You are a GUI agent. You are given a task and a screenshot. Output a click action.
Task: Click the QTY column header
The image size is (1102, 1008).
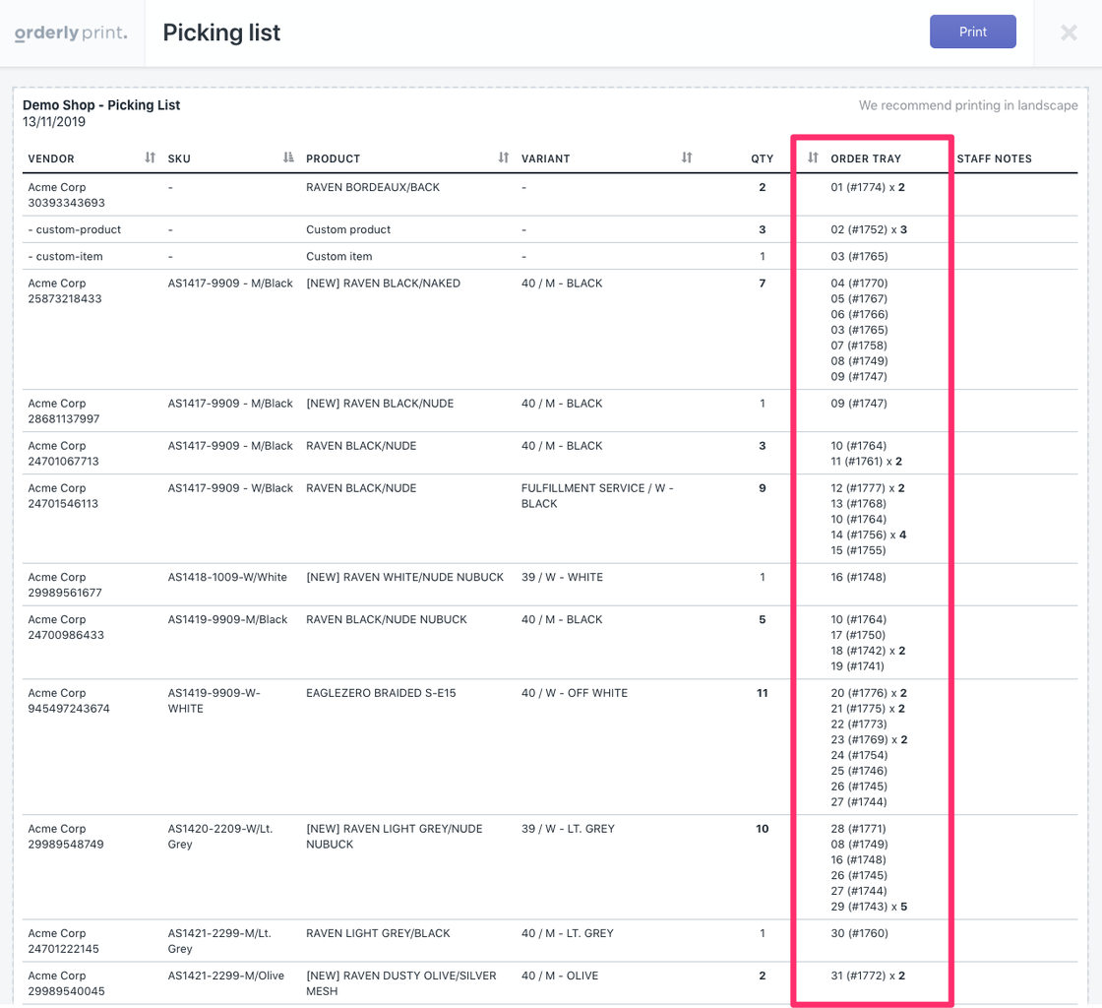click(762, 158)
